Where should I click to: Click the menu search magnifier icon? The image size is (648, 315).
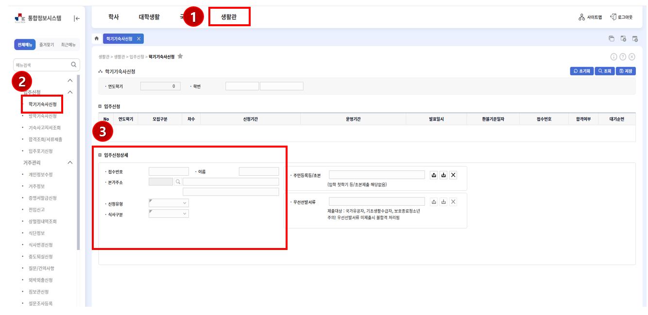coord(74,65)
